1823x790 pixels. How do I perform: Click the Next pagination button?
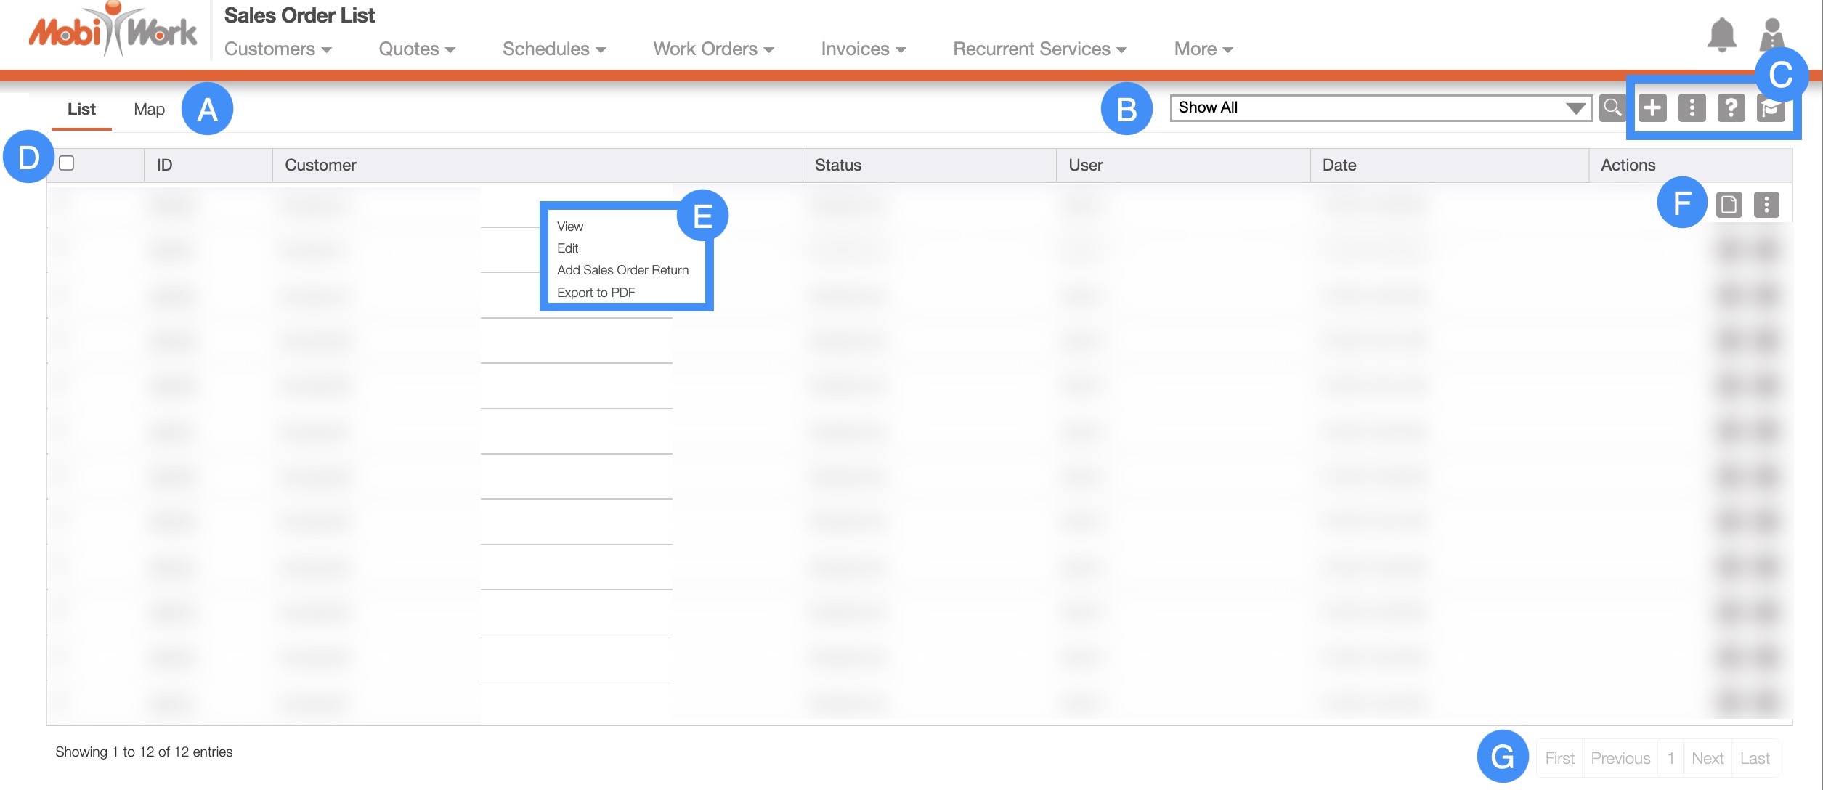[1707, 758]
